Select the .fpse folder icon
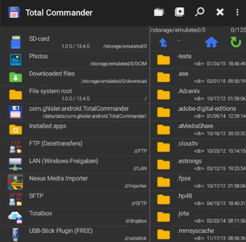246x242 pixels. coord(164,182)
